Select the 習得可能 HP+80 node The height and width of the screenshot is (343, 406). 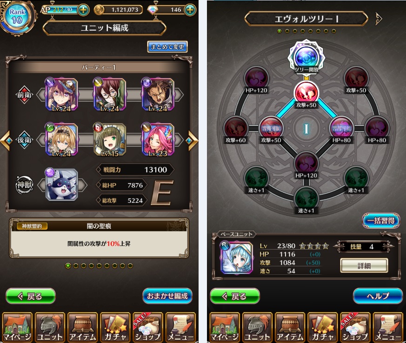tap(341, 129)
